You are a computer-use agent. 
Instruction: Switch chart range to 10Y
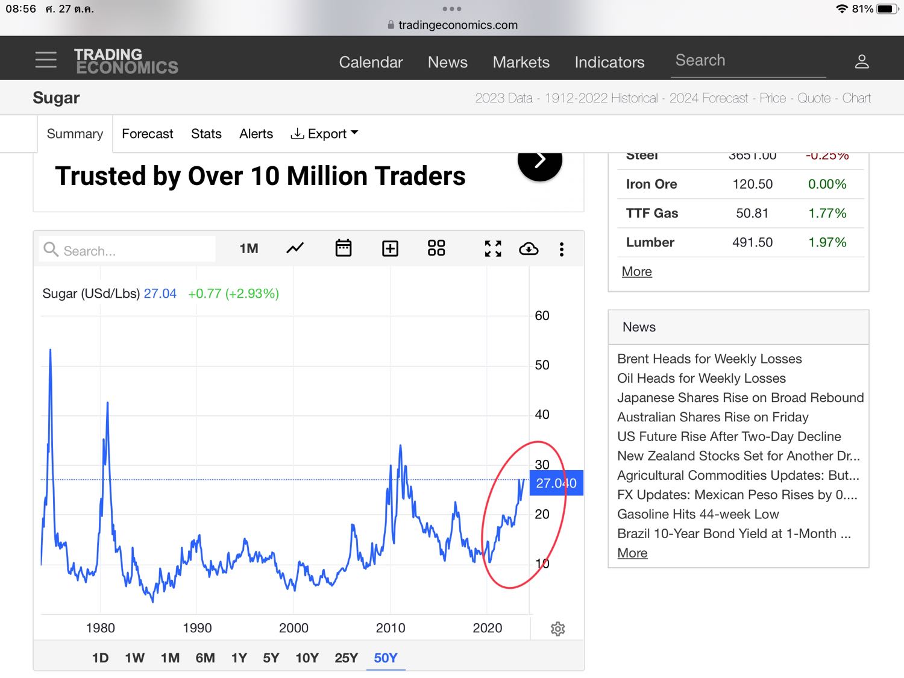click(x=307, y=658)
